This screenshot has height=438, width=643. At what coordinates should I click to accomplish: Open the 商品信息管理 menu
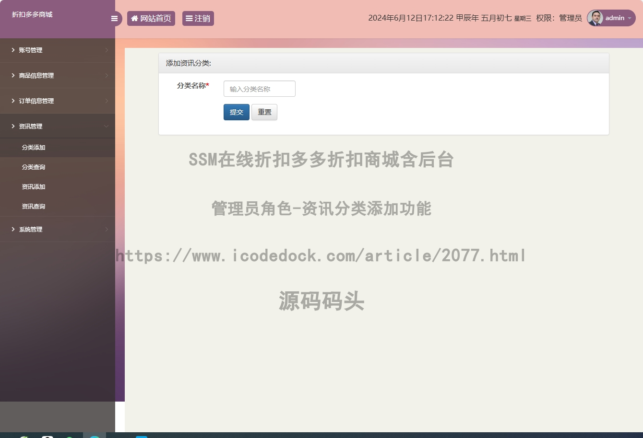point(58,75)
